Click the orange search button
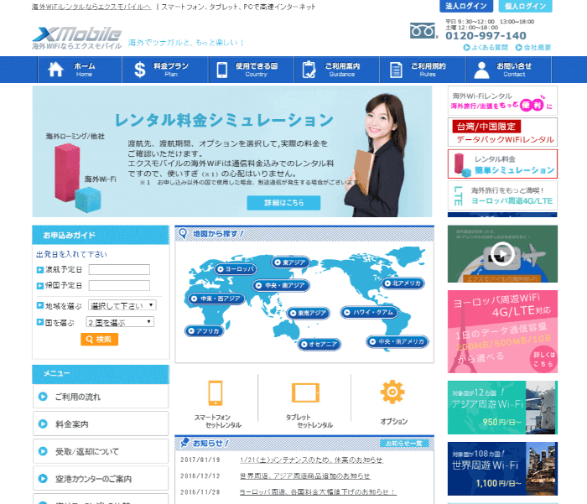This screenshot has height=504, width=587. tap(99, 340)
